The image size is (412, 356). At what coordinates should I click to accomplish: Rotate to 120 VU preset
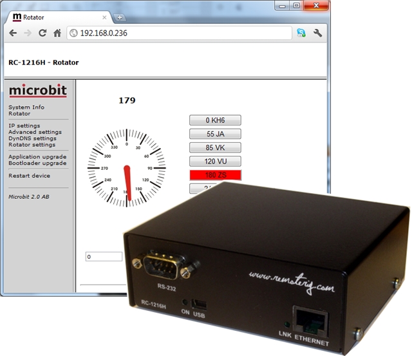[x=215, y=161]
